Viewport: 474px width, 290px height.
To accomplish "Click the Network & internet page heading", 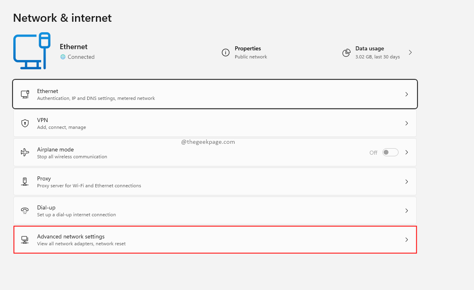I will click(62, 18).
